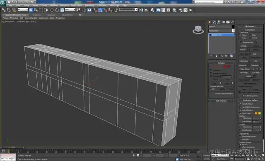This screenshot has width=265, height=161.
Task: Open Select by Name dialog
Action: (x=36, y=10)
